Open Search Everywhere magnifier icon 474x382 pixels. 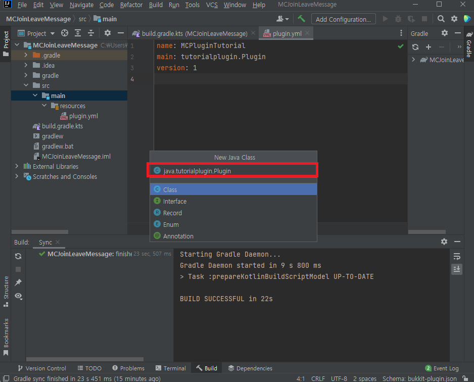click(x=441, y=19)
